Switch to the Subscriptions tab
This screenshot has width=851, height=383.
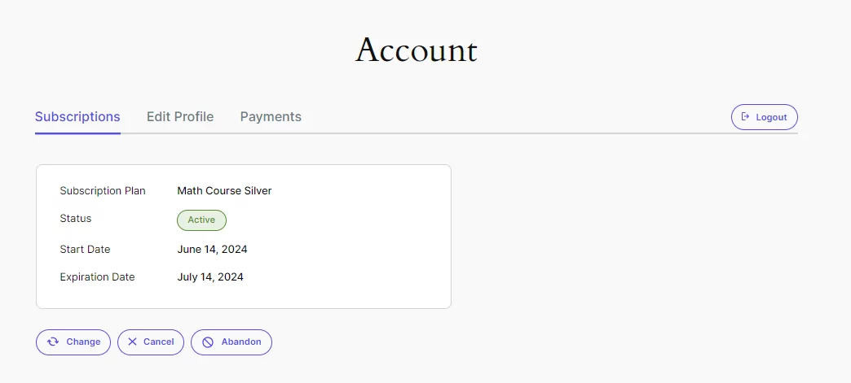(77, 116)
